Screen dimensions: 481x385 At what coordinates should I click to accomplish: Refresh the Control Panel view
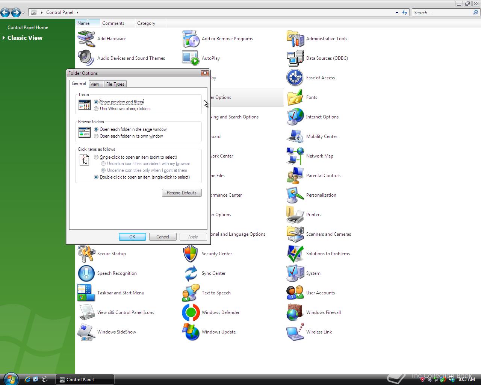click(405, 13)
